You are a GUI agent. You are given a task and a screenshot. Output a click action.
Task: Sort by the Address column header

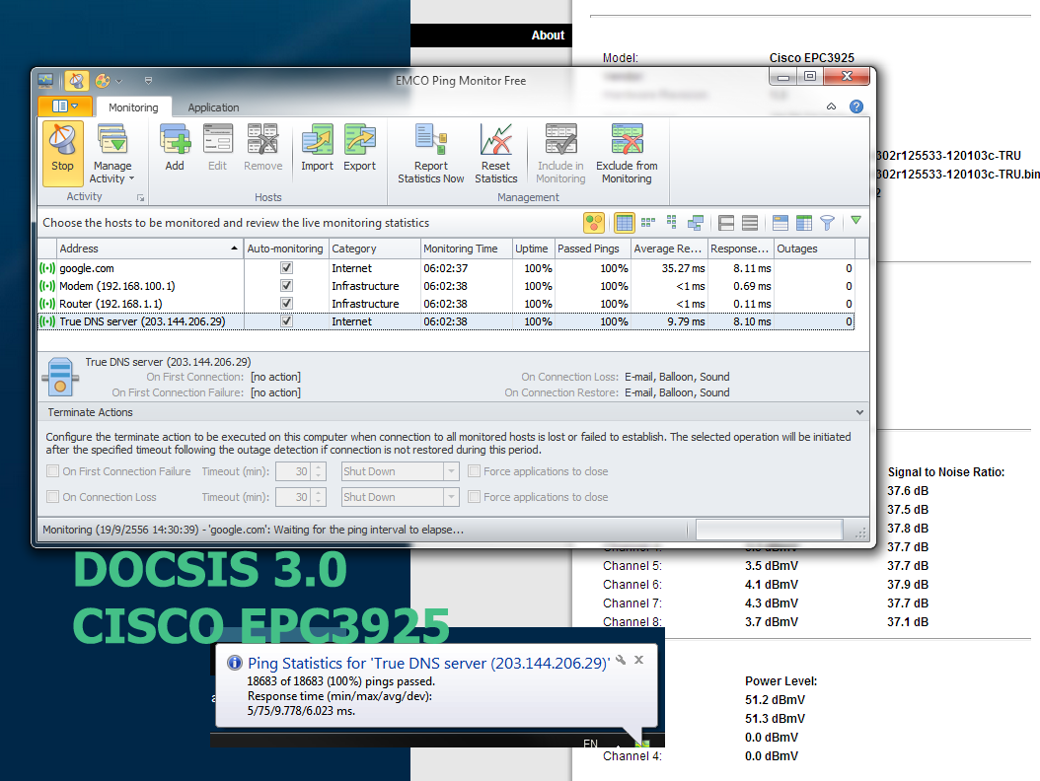[150, 248]
